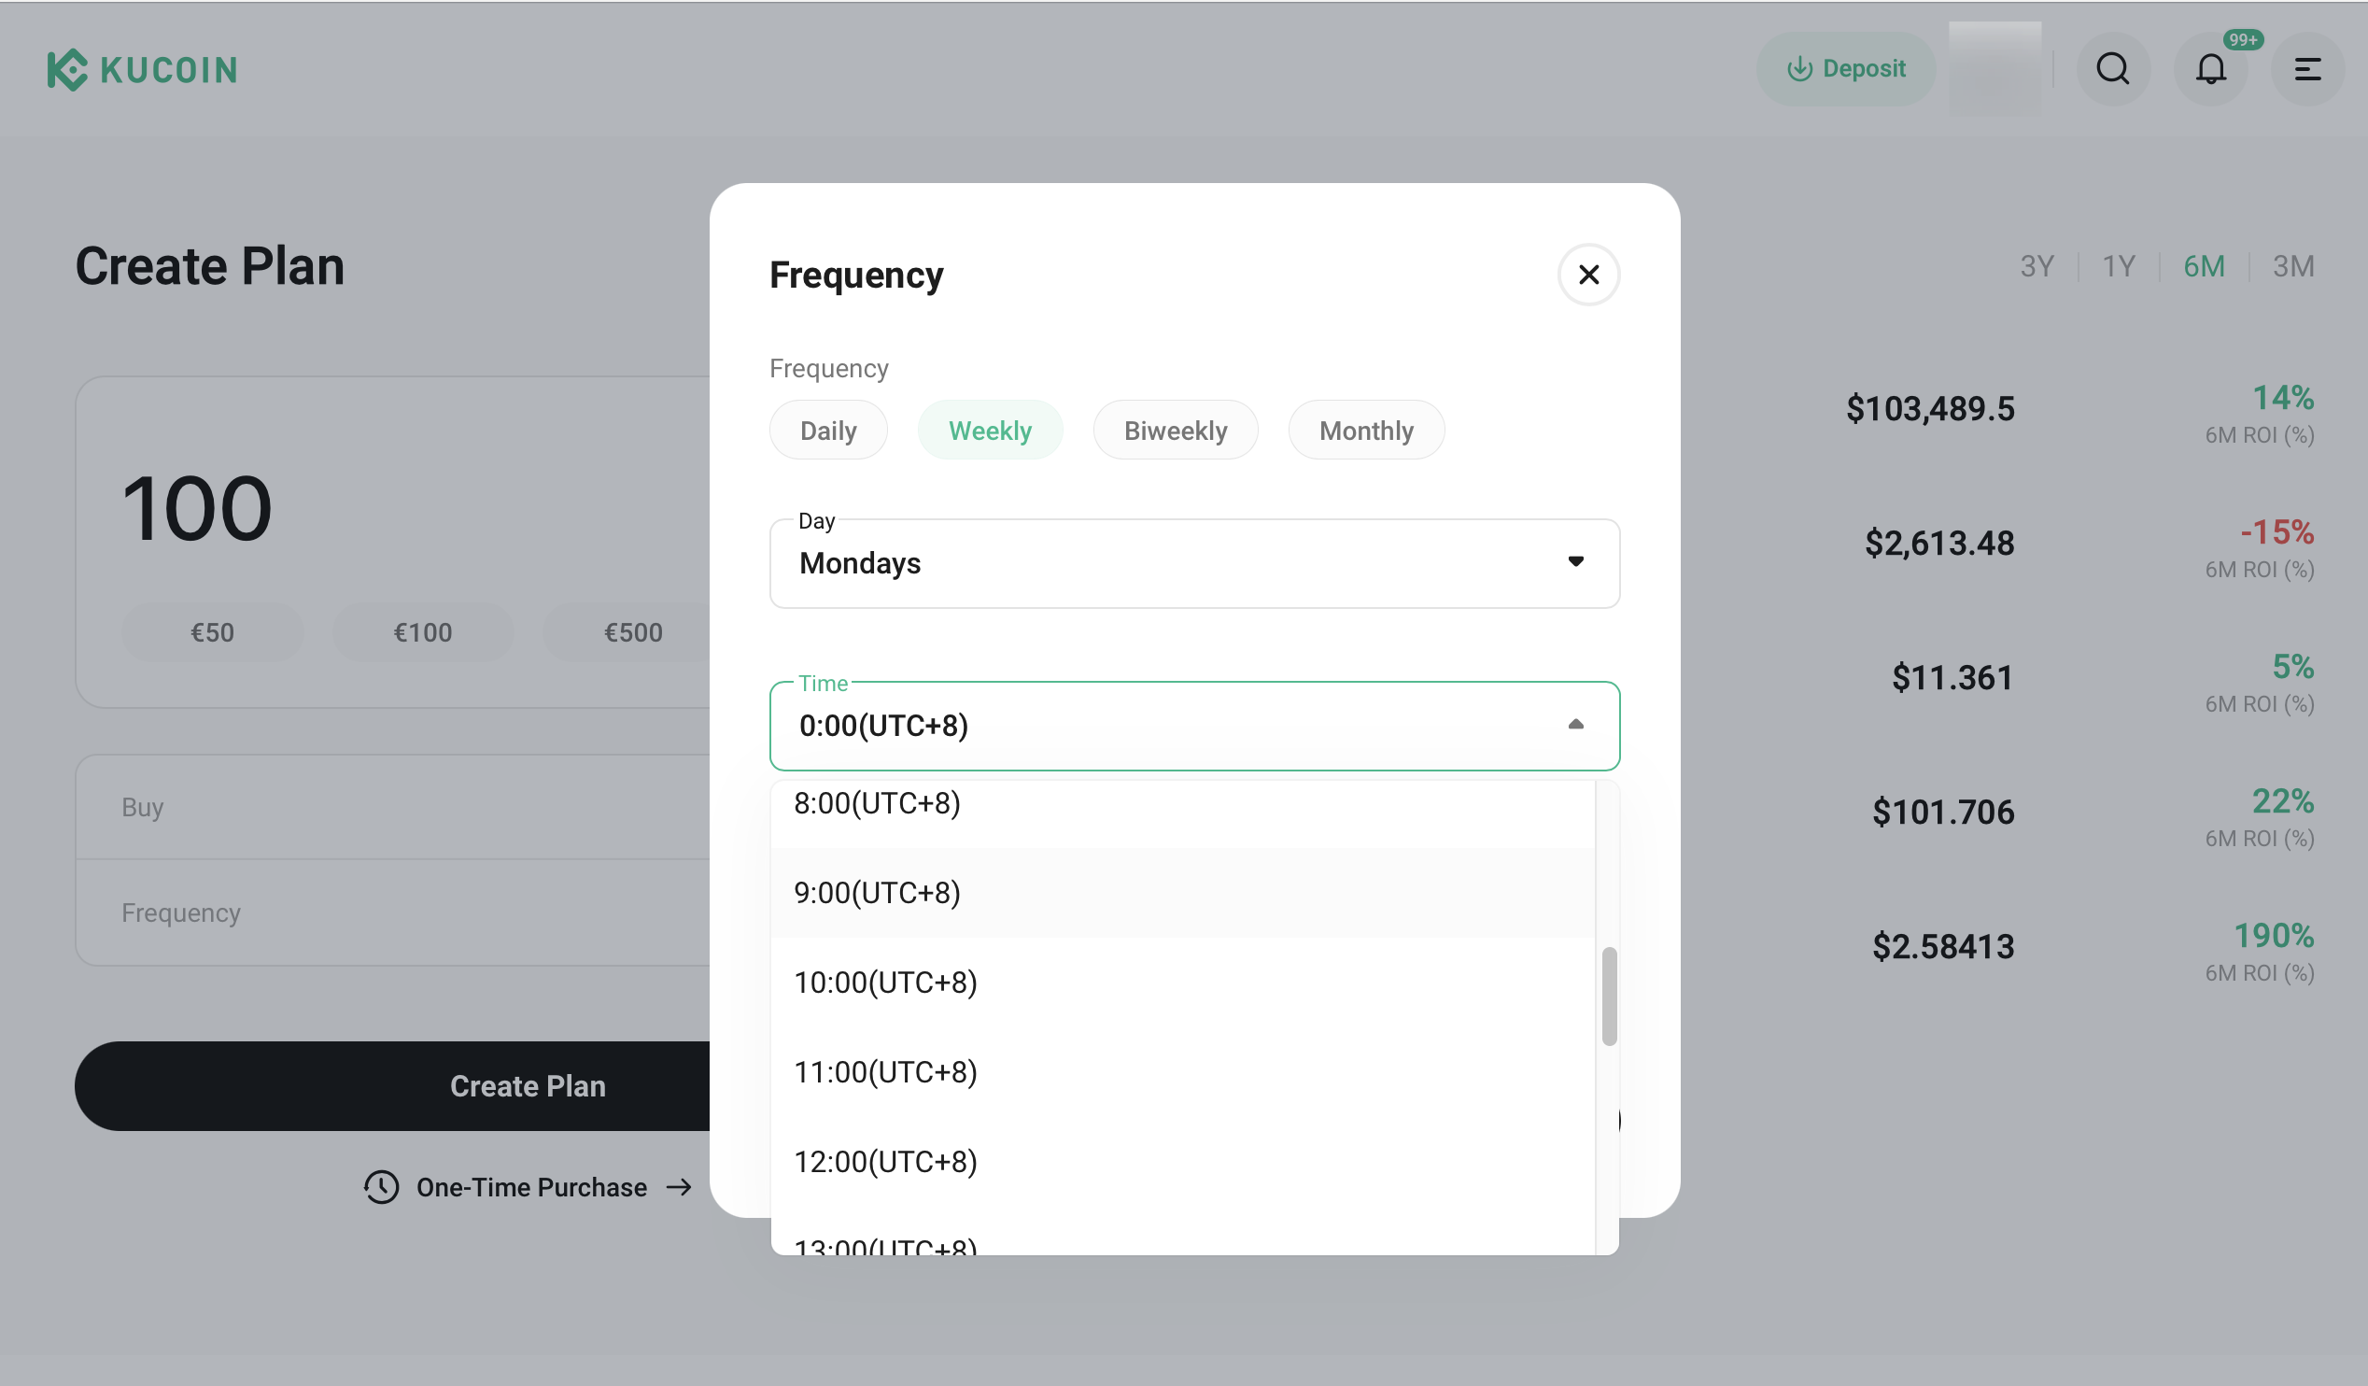This screenshot has width=2368, height=1386.
Task: Click the arrow next to One-Time Purchase
Action: 679,1187
